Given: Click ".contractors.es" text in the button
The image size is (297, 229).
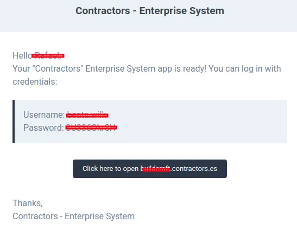Looking at the screenshot, I should tap(194, 169).
